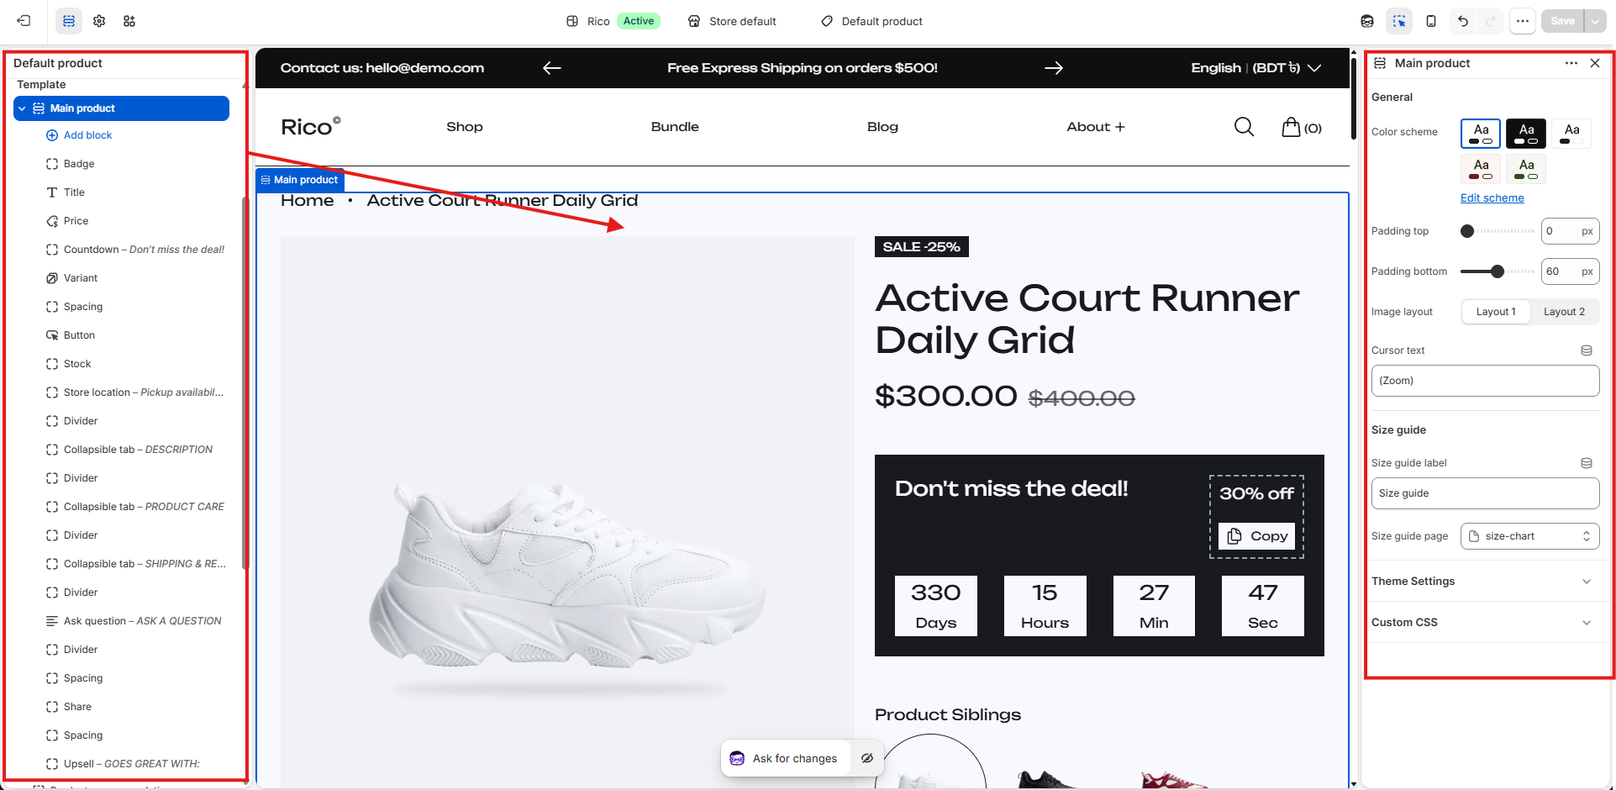Select the Store location block

pyautogui.click(x=136, y=392)
